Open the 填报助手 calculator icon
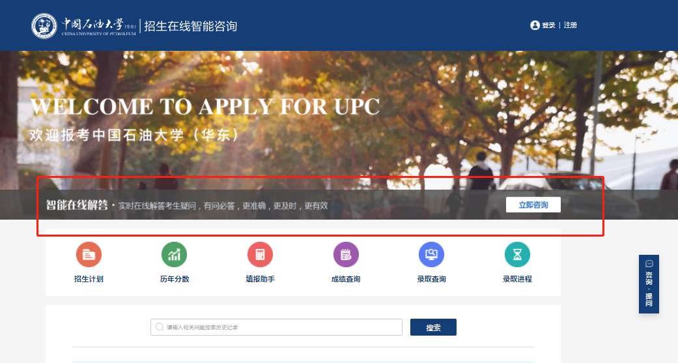This screenshot has height=363, width=678. pos(260,254)
